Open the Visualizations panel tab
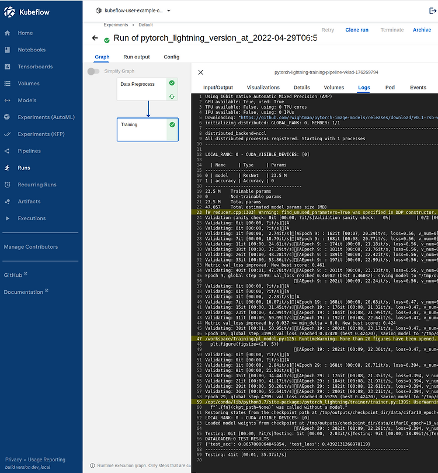 (x=263, y=88)
